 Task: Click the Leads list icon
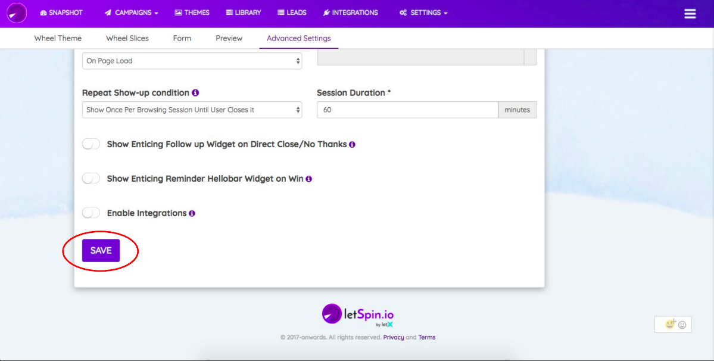(x=281, y=13)
